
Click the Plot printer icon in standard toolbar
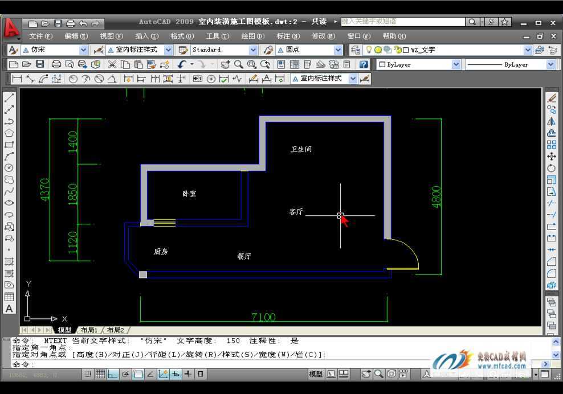pyautogui.click(x=56, y=64)
